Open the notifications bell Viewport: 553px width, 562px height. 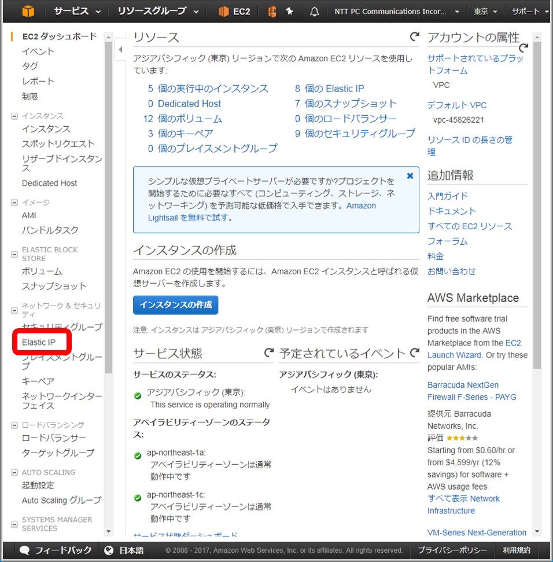pyautogui.click(x=314, y=12)
